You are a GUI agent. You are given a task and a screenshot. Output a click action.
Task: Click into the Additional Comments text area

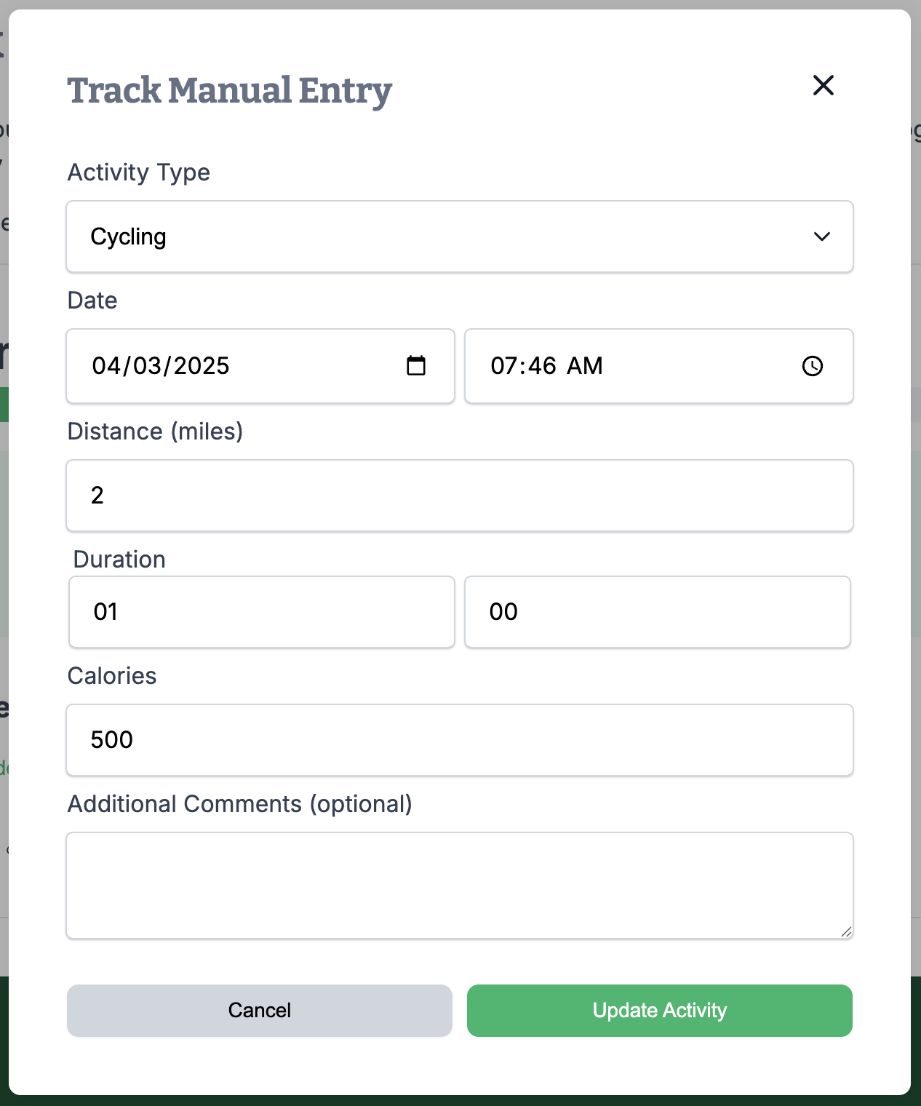[x=458, y=885]
